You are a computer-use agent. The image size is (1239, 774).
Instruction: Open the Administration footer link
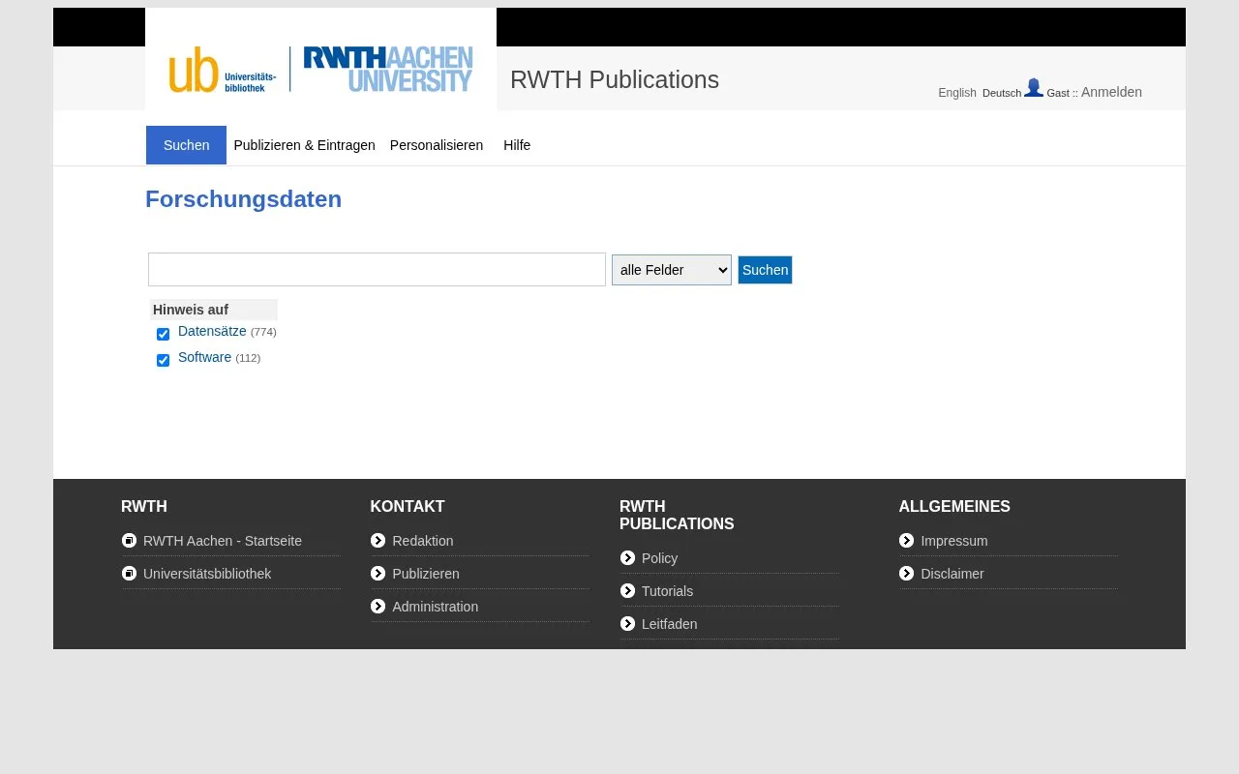435,607
